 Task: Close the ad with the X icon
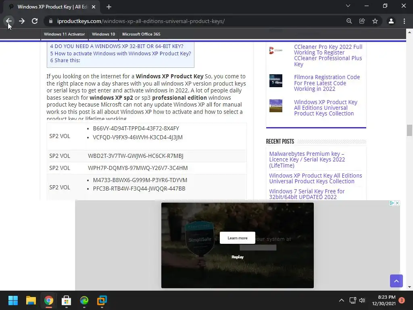tap(397, 203)
